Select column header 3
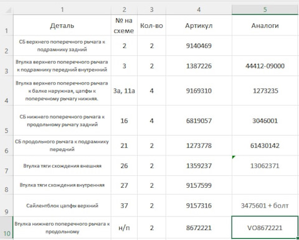This screenshot has height=240, width=299. click(151, 10)
